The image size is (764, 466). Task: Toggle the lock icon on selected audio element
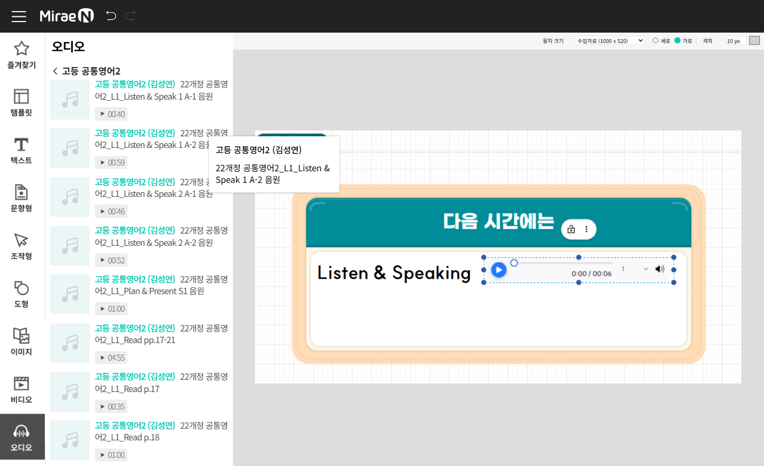point(571,230)
